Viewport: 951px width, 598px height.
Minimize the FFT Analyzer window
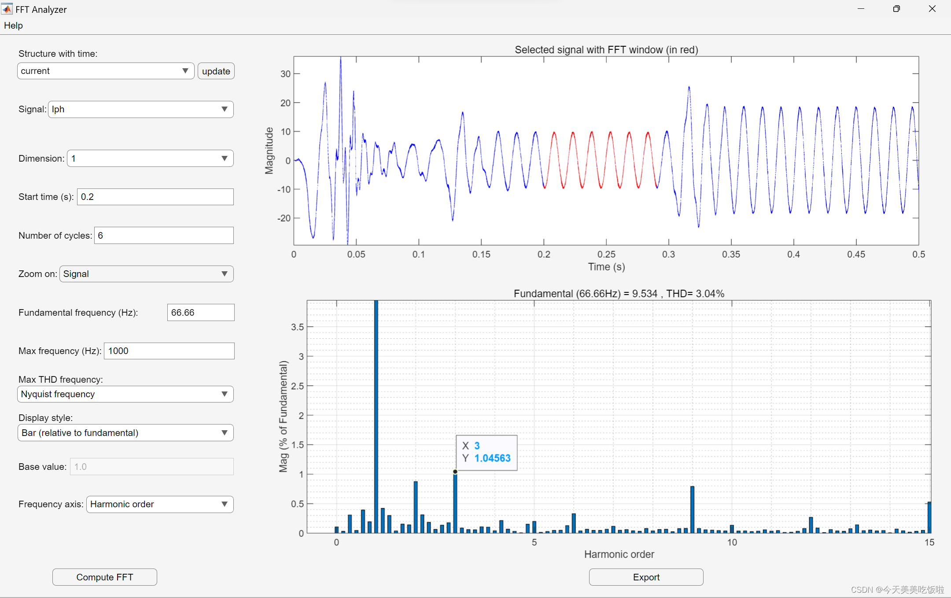tap(861, 9)
